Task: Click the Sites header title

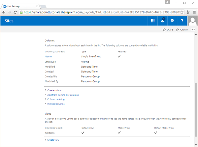Action: click(9, 21)
